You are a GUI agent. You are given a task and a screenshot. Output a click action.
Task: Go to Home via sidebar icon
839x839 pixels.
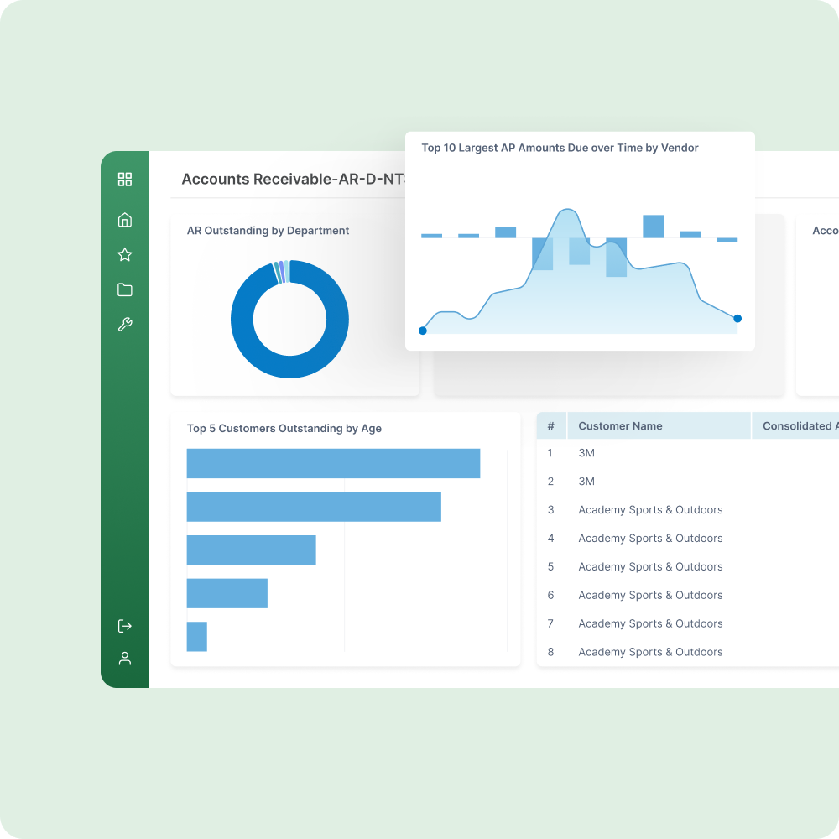(x=125, y=220)
